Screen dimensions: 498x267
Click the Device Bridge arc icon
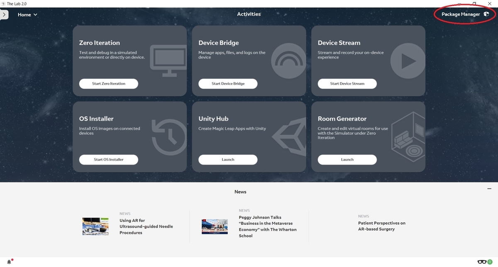[288, 61]
